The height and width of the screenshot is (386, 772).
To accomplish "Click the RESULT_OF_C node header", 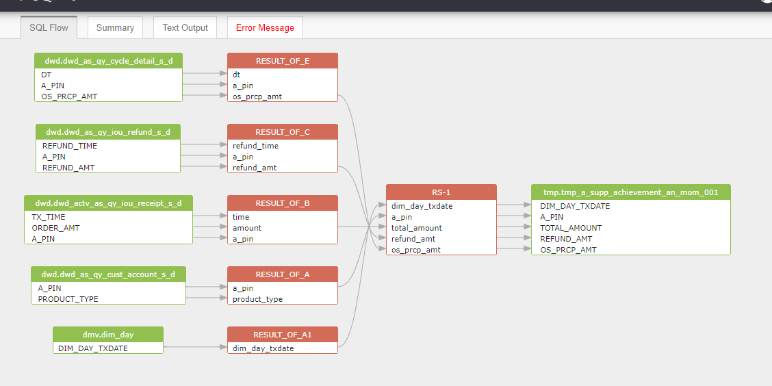I will coord(283,132).
